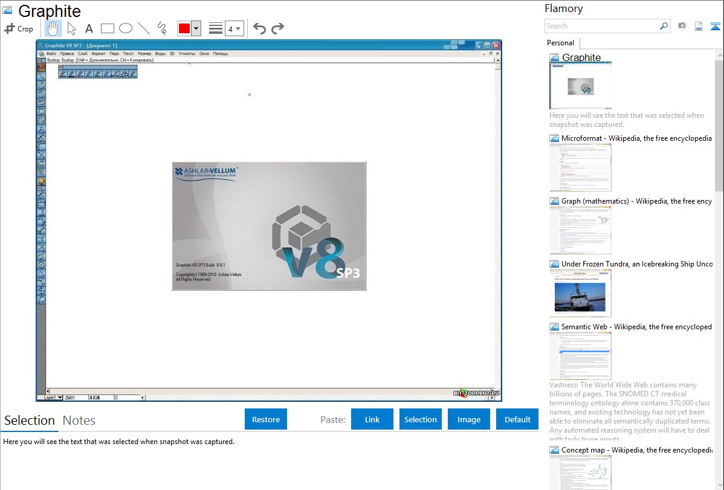Screen dimensions: 724x490
Task: Click the red color swatch
Action: [184, 28]
